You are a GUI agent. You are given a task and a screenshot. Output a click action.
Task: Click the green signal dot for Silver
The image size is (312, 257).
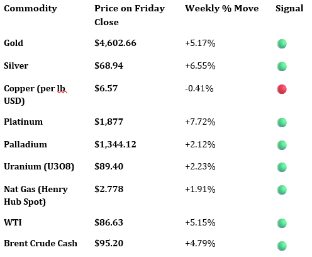coord(282,66)
